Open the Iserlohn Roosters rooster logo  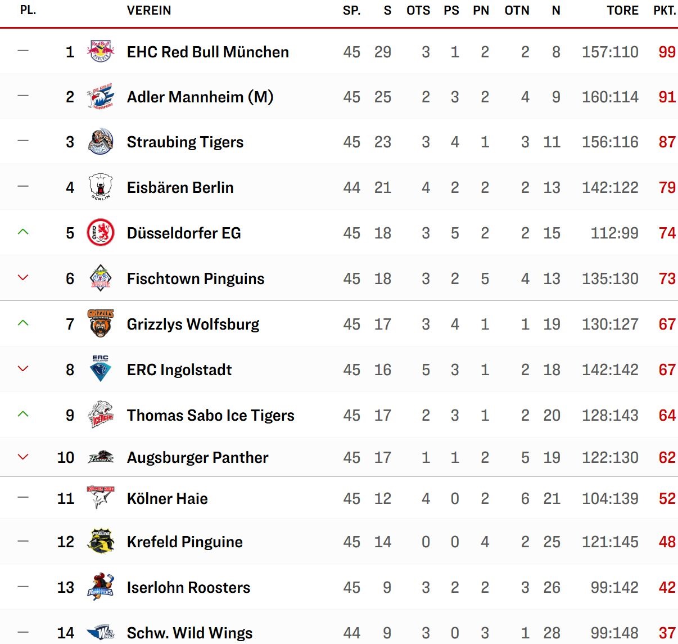point(101,587)
